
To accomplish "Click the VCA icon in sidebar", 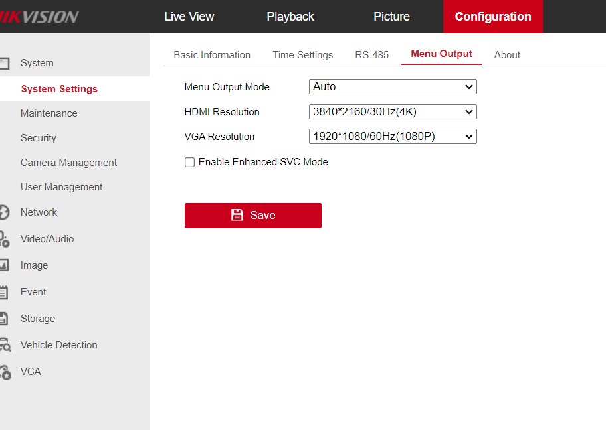I will 5,372.
